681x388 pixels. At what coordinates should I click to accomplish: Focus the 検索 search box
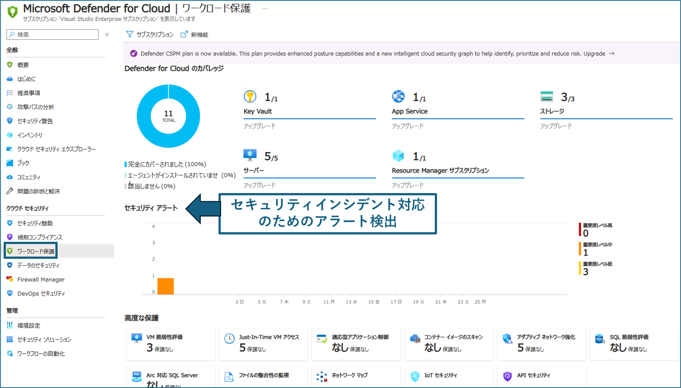tap(52, 34)
